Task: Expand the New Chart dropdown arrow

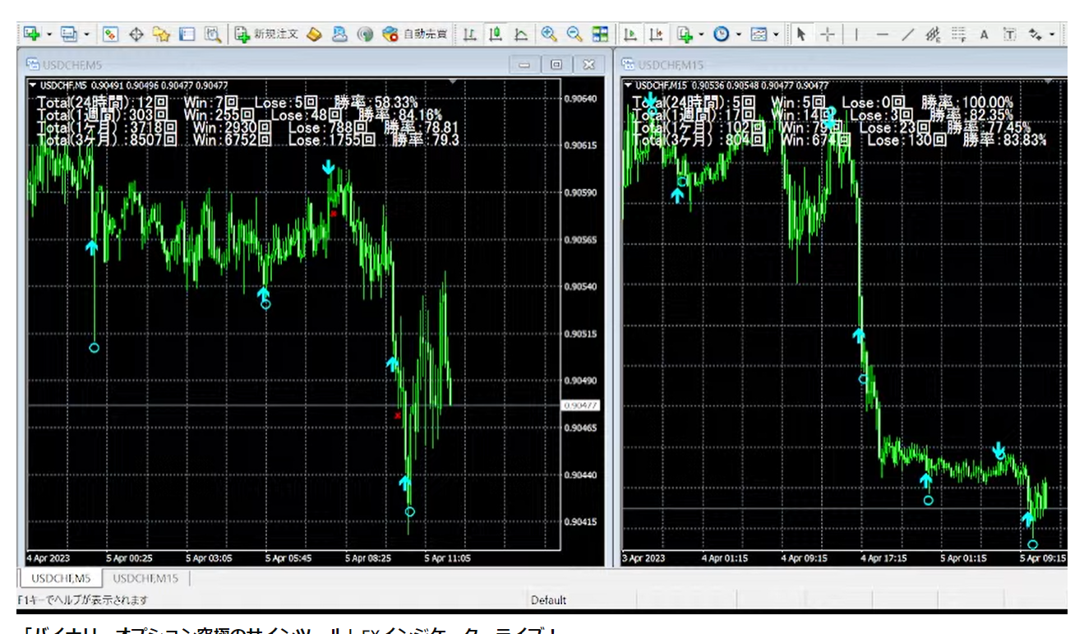Action: [x=48, y=35]
